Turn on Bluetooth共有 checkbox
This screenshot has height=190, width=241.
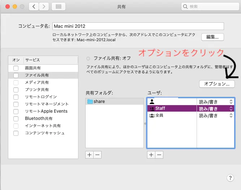(x=16, y=119)
